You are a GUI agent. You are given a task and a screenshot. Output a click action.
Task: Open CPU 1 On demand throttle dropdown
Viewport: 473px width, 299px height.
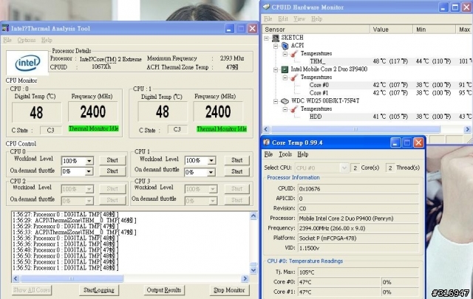211,172
